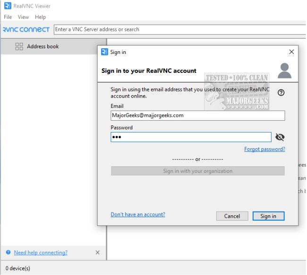This screenshot has height=275, width=307.
Task: Open the Forgot password? link
Action: 264,149
